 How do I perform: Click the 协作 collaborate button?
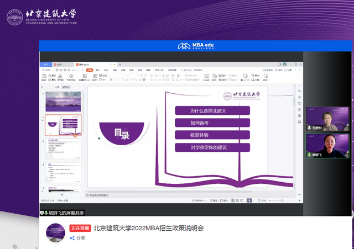[x=278, y=70]
